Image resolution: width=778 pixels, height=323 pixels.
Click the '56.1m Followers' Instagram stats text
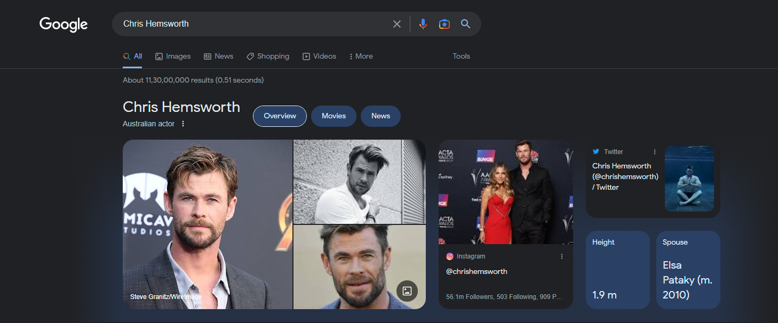(504, 297)
